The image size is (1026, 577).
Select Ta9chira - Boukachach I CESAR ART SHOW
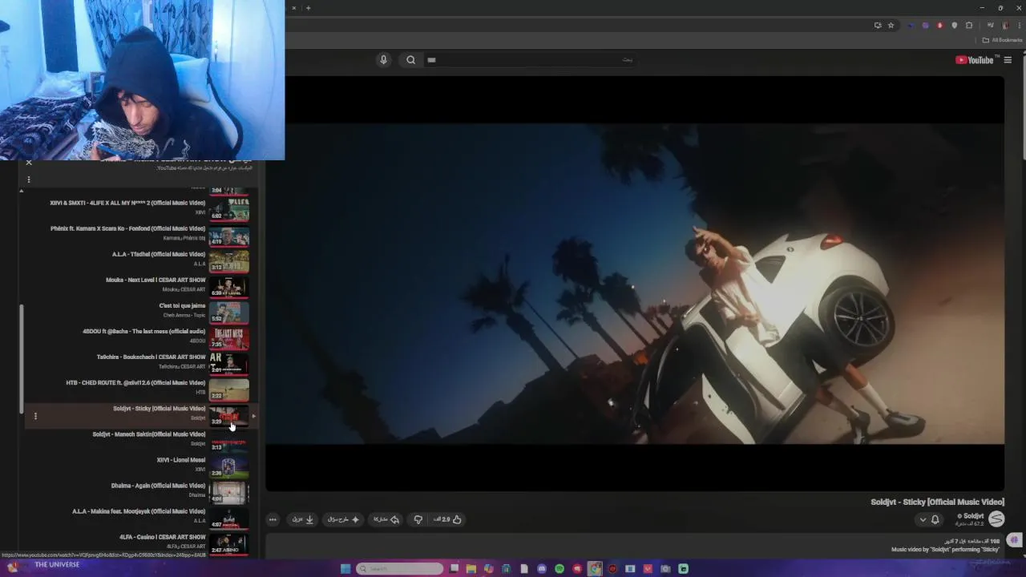pos(151,357)
